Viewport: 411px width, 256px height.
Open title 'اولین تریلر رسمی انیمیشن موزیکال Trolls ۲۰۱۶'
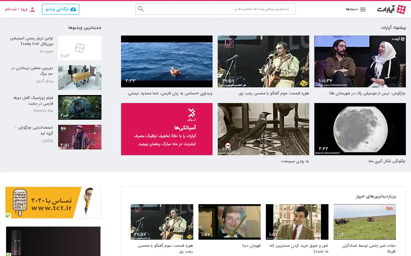[31, 41]
